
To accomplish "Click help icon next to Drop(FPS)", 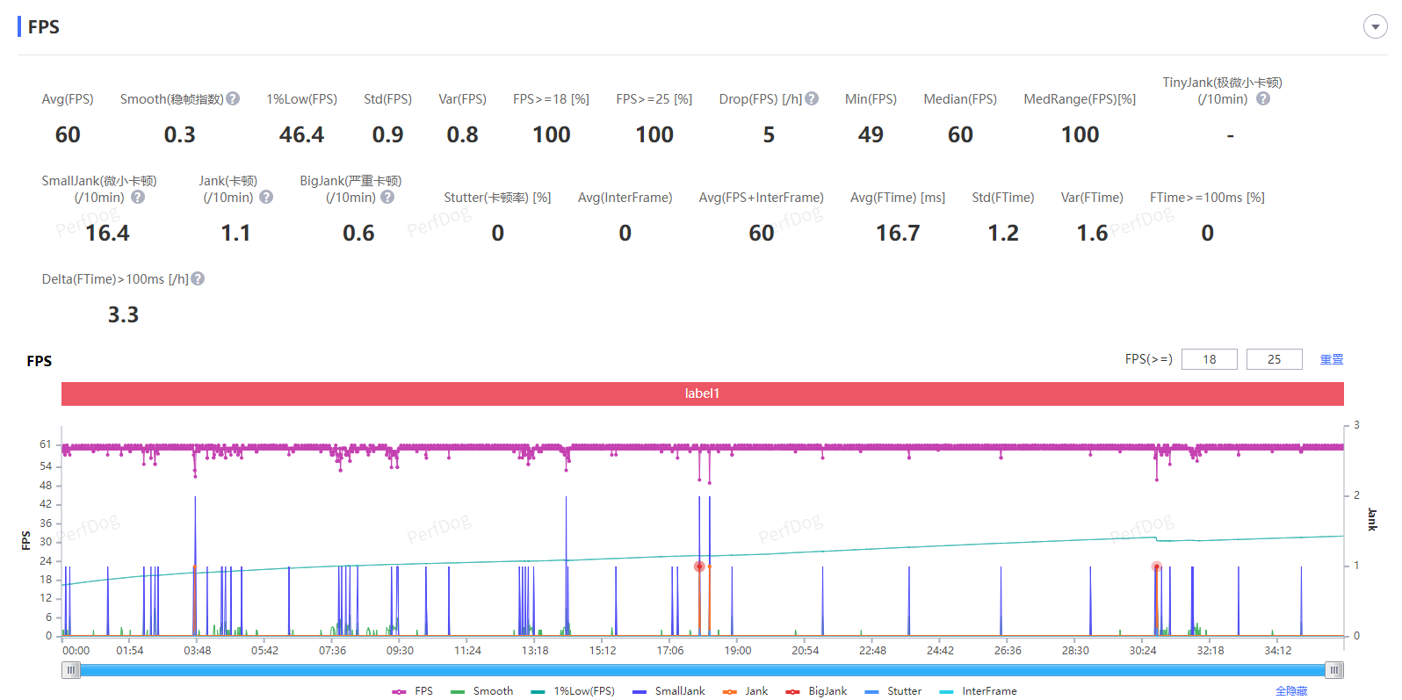I will (x=812, y=99).
